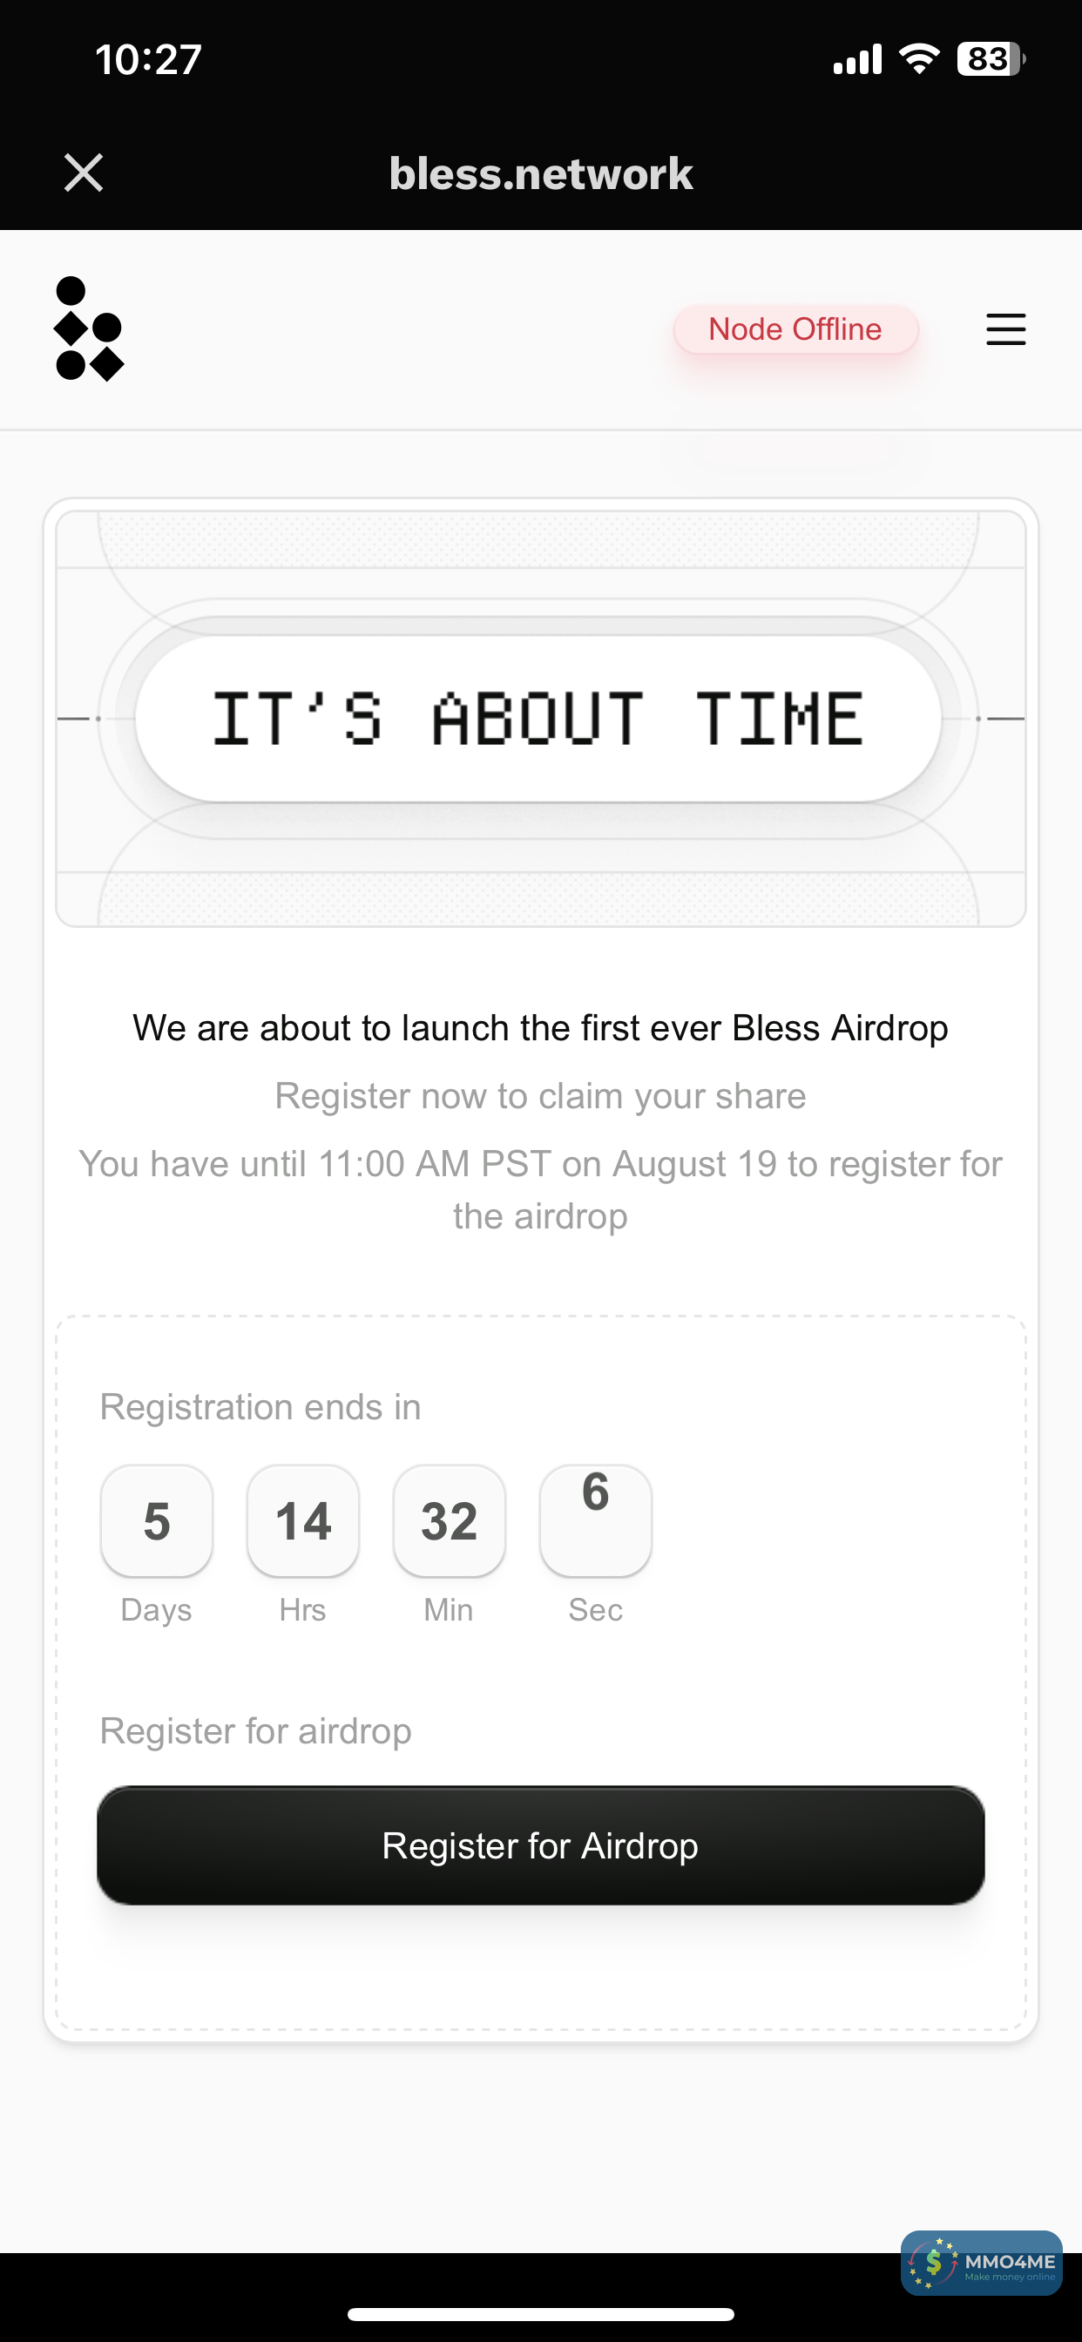Tap the Min countdown box
1082x2342 pixels.
click(x=450, y=1521)
